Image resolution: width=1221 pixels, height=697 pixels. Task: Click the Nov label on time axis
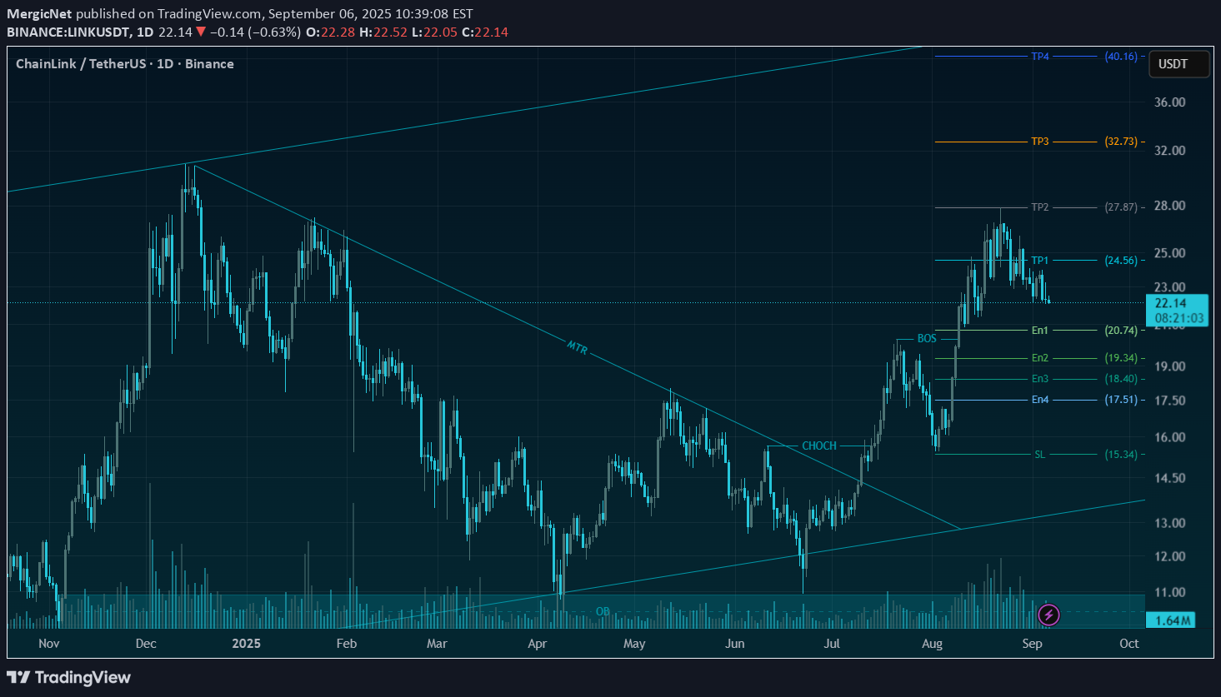(49, 644)
